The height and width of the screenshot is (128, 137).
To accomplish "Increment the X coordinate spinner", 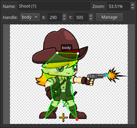I will pyautogui.click(x=64, y=16).
